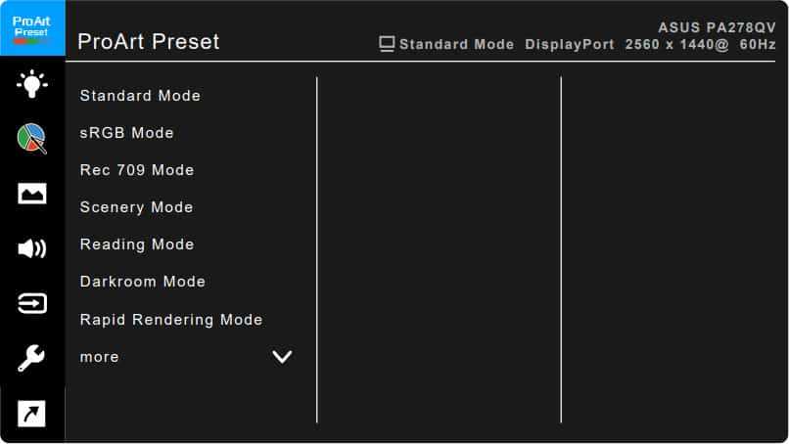Image resolution: width=789 pixels, height=444 pixels.
Task: Open the Image settings picture icon
Action: (x=31, y=194)
